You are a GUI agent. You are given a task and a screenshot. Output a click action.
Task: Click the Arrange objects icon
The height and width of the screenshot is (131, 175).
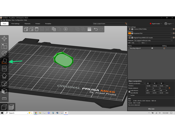point(42,29)
